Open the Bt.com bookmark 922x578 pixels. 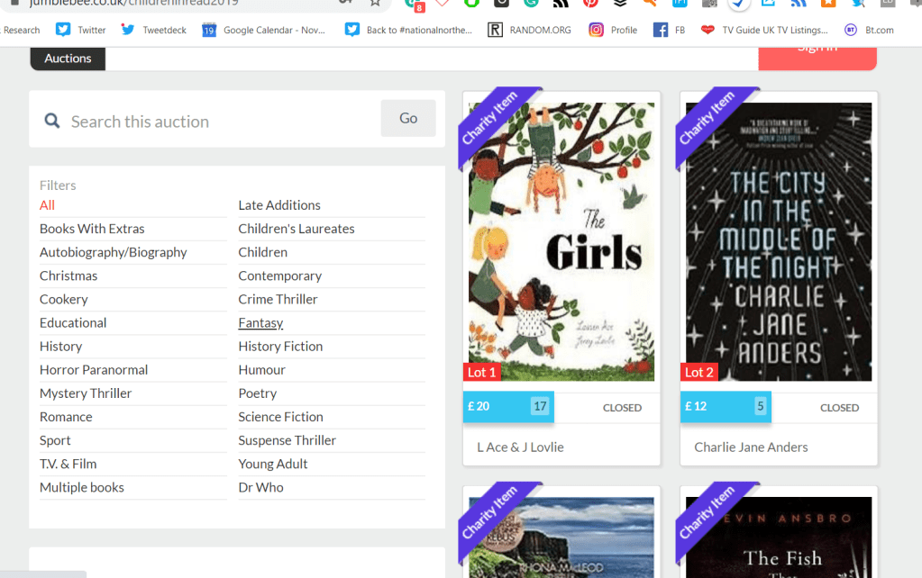pos(870,30)
